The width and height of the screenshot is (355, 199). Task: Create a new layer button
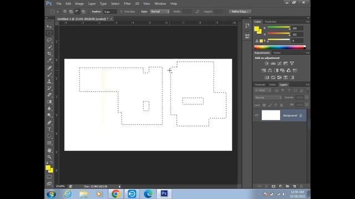point(295,186)
